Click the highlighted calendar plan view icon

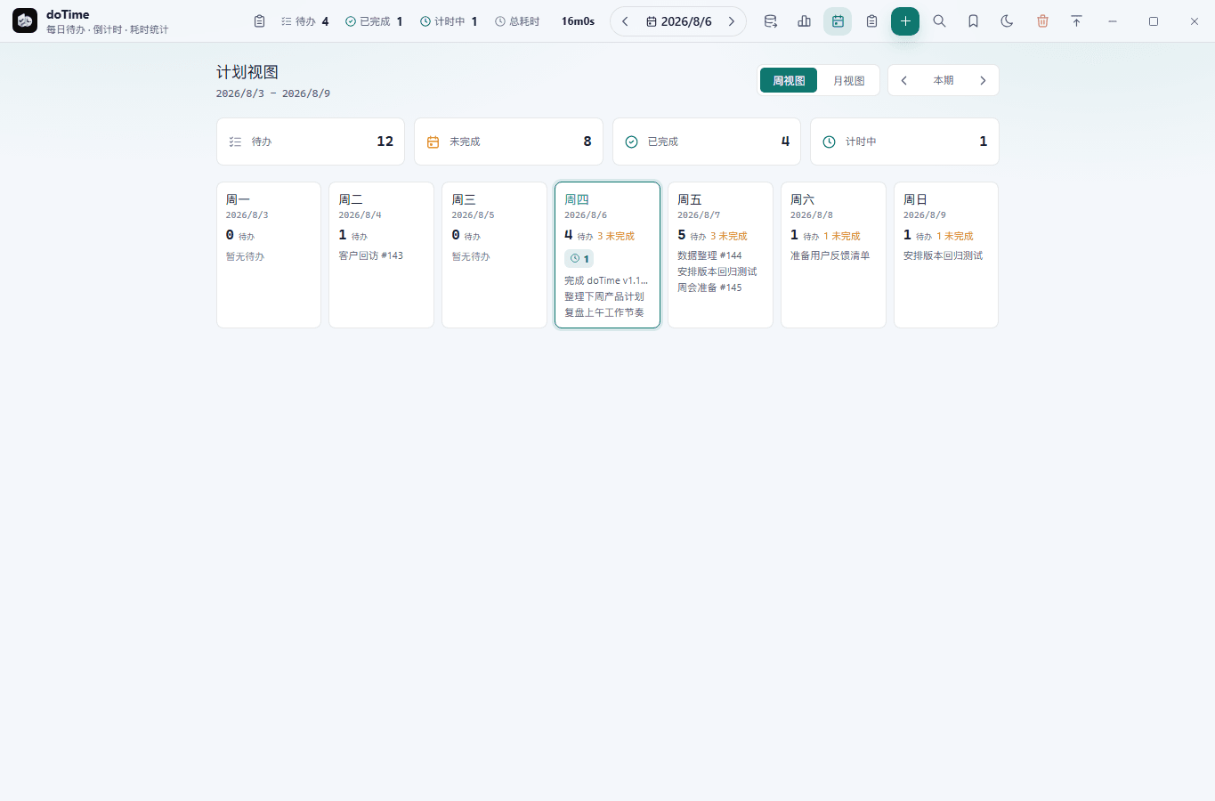[x=838, y=21]
